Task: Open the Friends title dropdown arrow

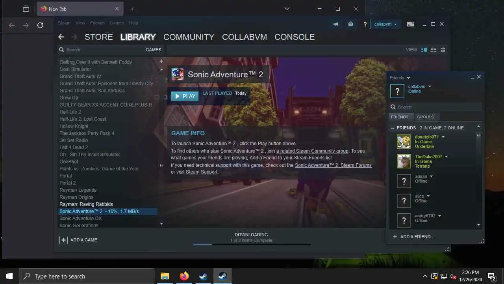Action: tap(408, 78)
